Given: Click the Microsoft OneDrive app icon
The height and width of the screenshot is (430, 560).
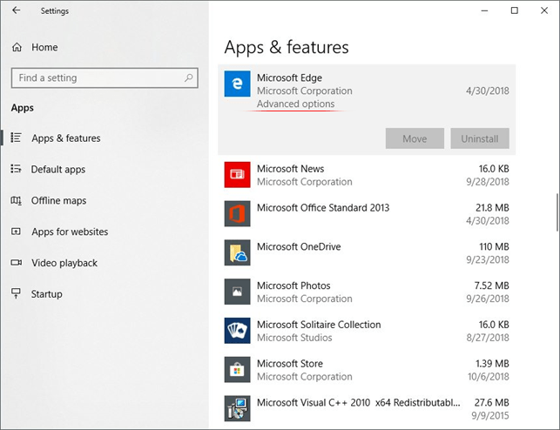Looking at the screenshot, I should [237, 252].
